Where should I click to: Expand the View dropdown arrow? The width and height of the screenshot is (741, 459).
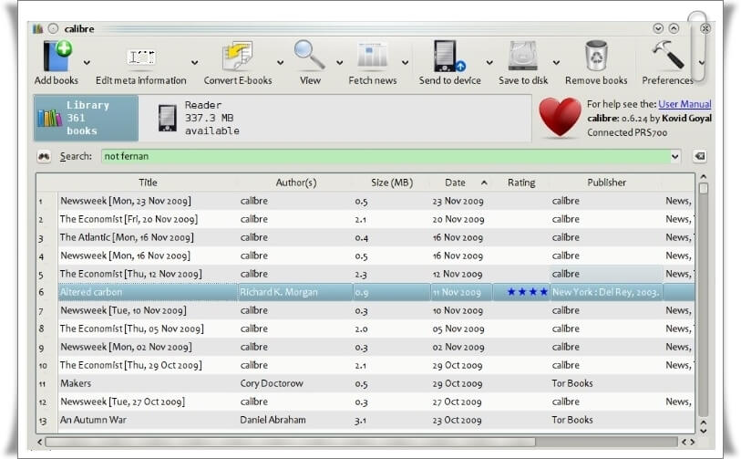pyautogui.click(x=339, y=62)
